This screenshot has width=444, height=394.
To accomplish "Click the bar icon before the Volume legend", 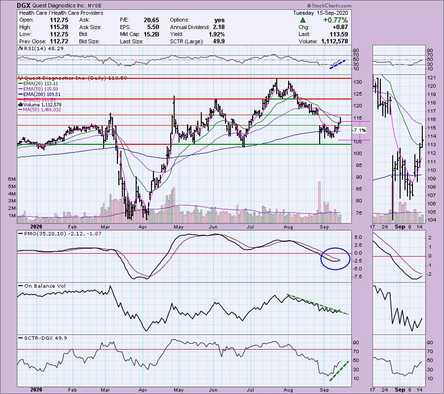I will coord(19,105).
